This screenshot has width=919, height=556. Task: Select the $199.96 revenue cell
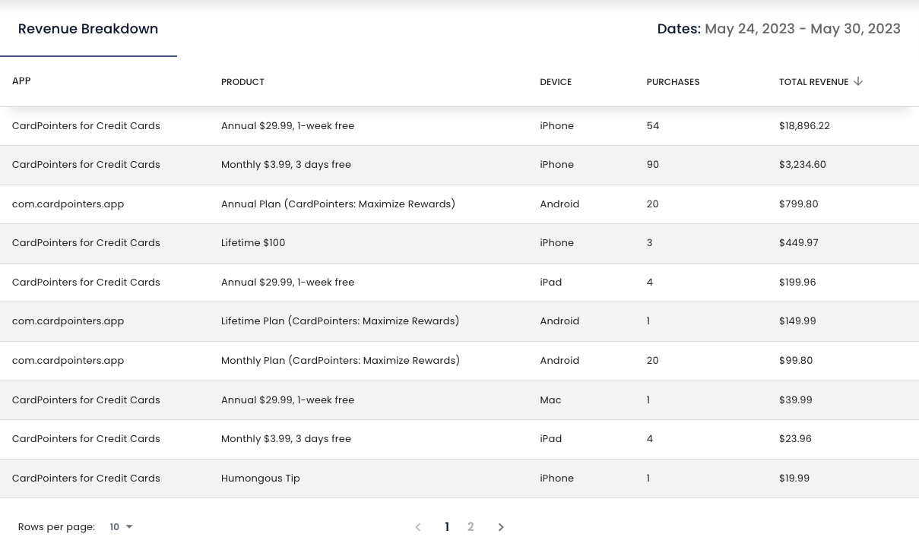pos(797,283)
